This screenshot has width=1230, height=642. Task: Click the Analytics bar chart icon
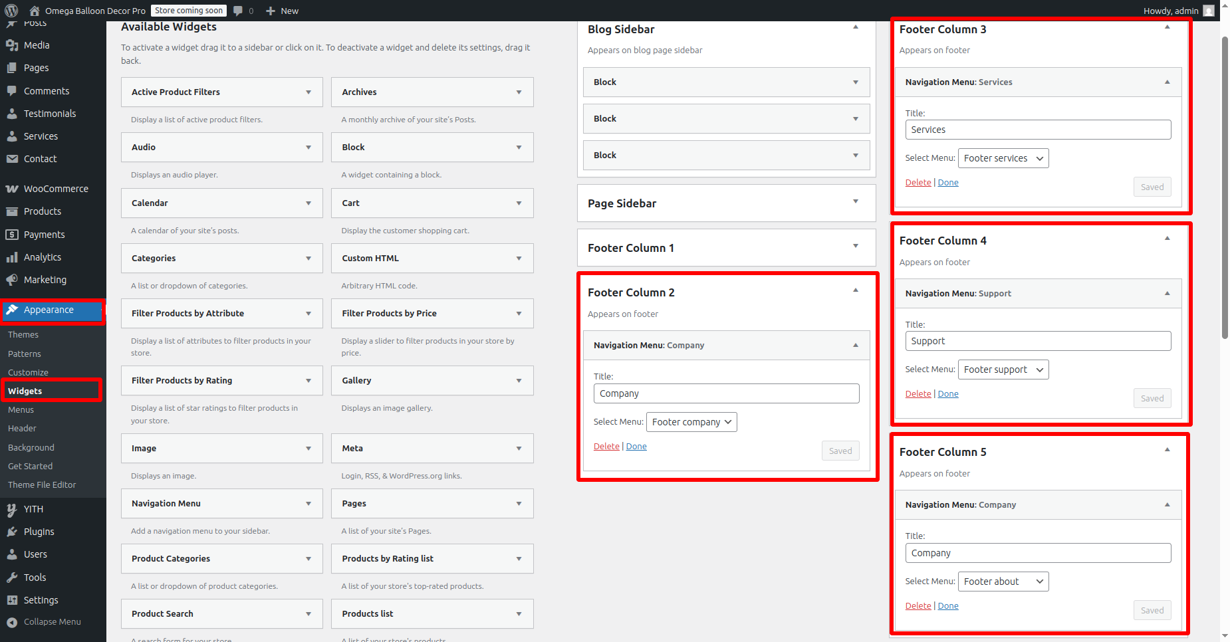click(x=12, y=257)
